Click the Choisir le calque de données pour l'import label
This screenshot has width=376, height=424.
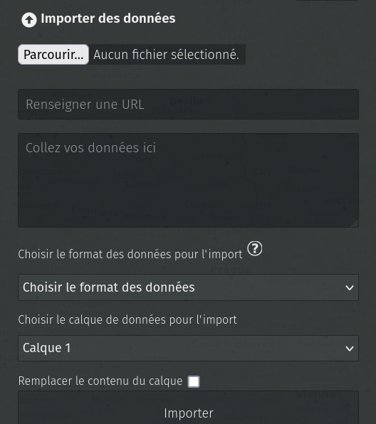[127, 320]
